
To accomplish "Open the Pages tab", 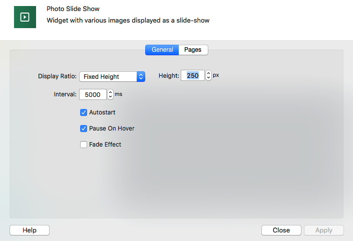I will 193,50.
